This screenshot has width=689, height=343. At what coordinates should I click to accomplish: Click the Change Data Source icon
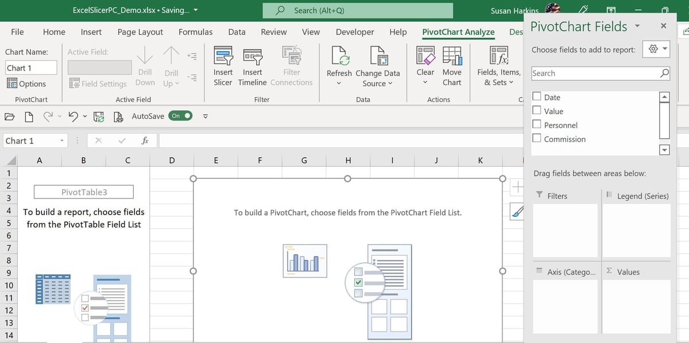(x=378, y=56)
